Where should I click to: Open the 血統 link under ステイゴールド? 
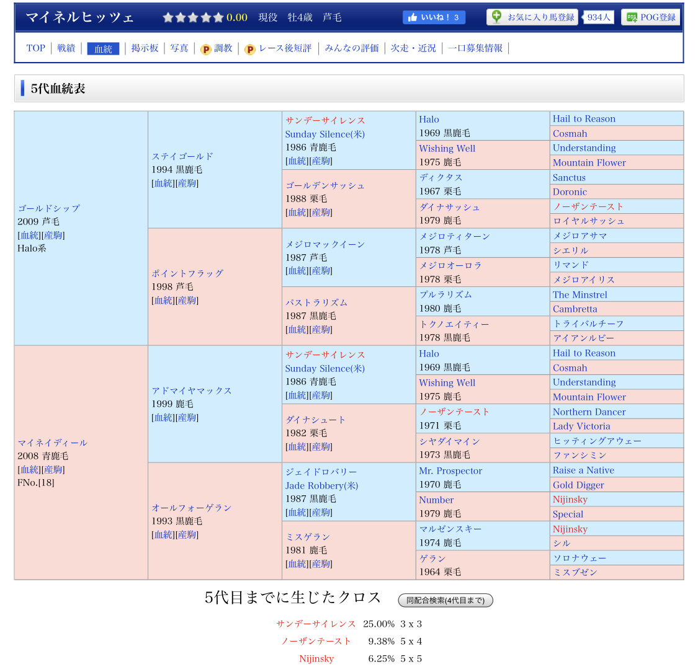(x=163, y=183)
